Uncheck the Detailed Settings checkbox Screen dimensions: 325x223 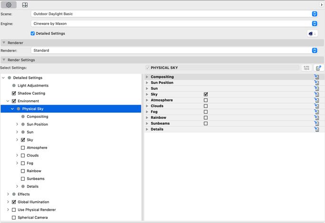pos(32,33)
